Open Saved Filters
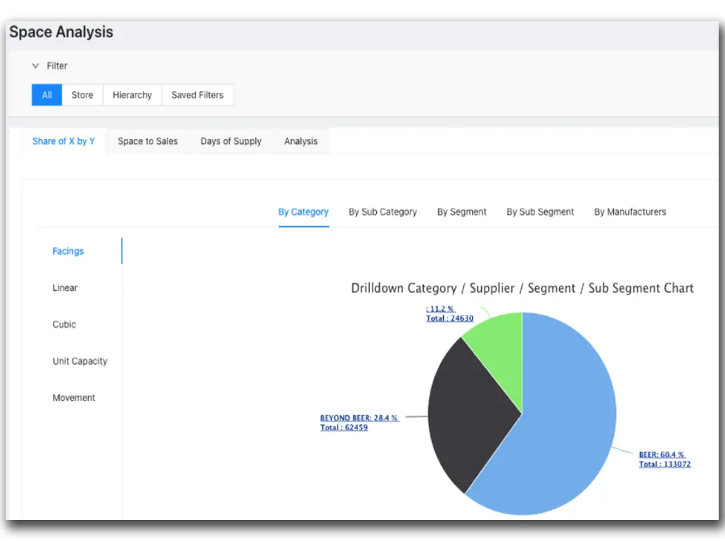Screen dimensions: 725x541 click(x=198, y=95)
